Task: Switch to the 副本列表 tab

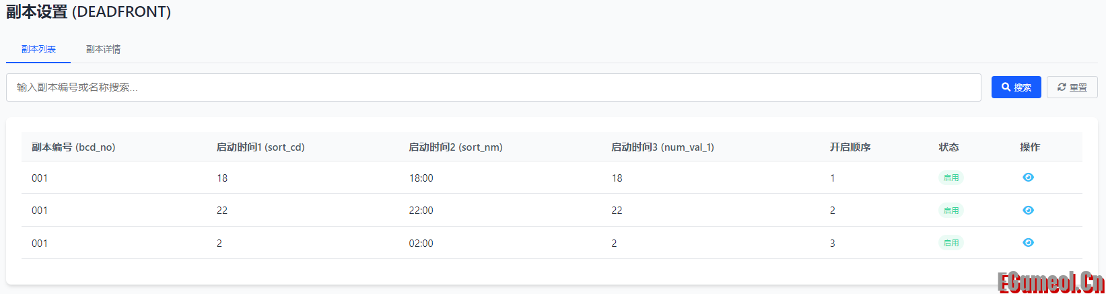Action: click(x=38, y=49)
